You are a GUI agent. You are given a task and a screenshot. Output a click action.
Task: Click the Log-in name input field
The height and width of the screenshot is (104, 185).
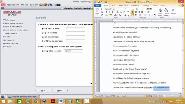[75, 33]
